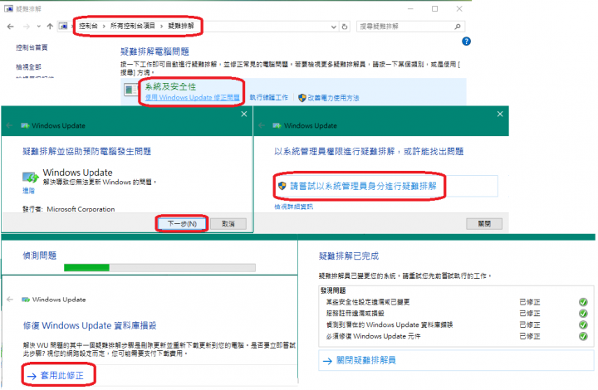Open 執行維護工作 link
Image resolution: width=598 pixels, height=390 pixels.
click(269, 98)
